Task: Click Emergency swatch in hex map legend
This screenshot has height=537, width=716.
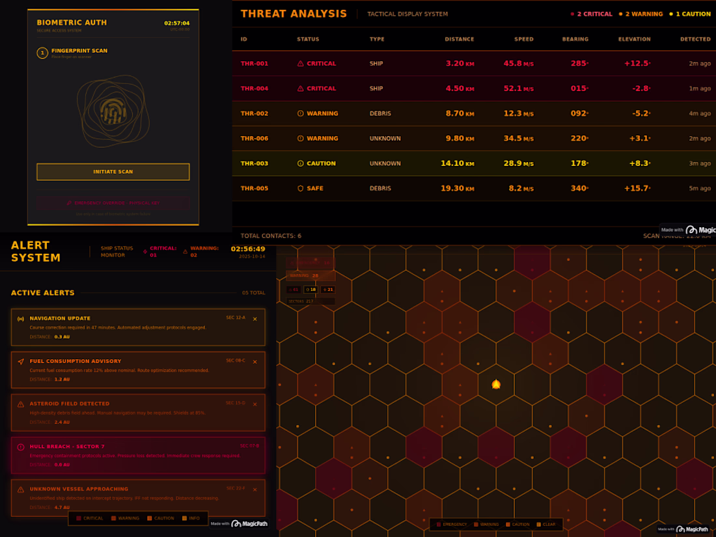Action: [439, 525]
